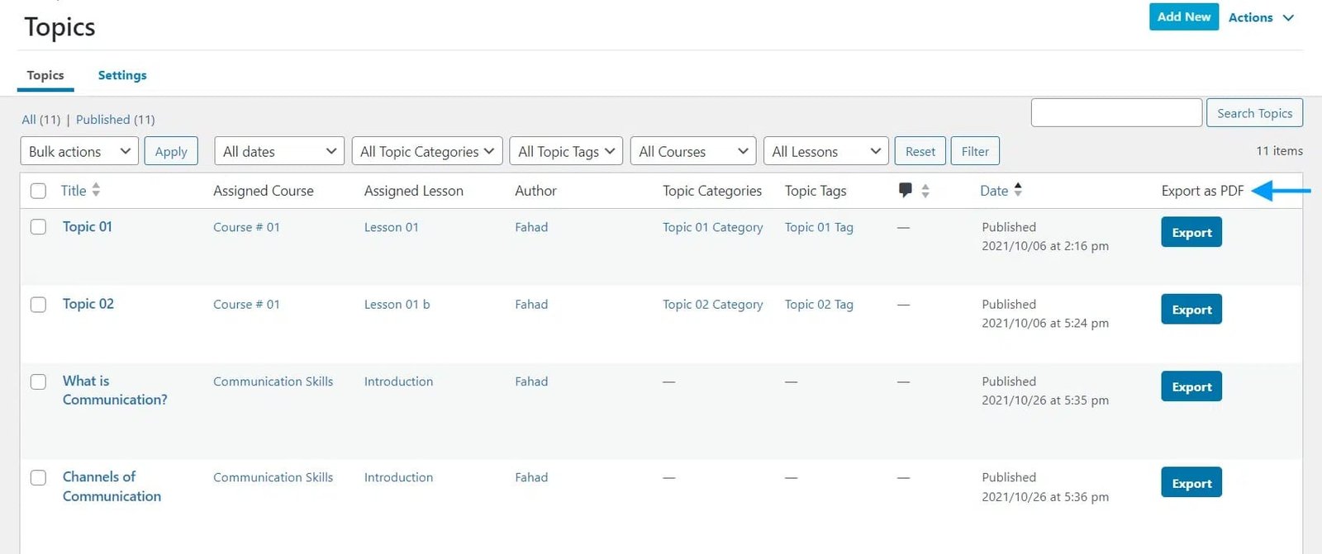Toggle the select-all checkbox in header
The width and height of the screenshot is (1322, 554).
coord(38,191)
